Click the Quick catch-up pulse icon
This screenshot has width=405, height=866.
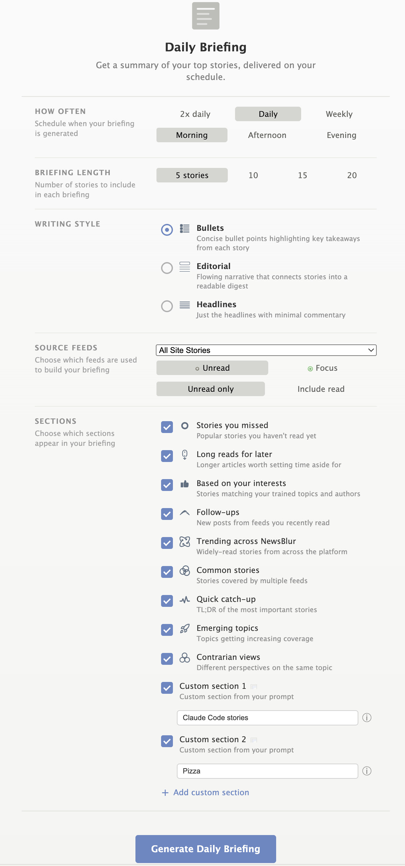(x=184, y=599)
